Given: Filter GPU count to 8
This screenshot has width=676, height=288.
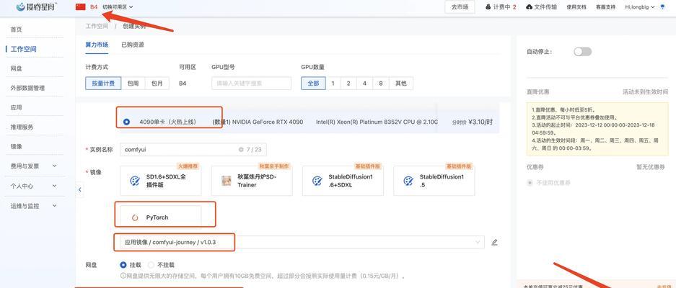Looking at the screenshot, I should point(381,84).
